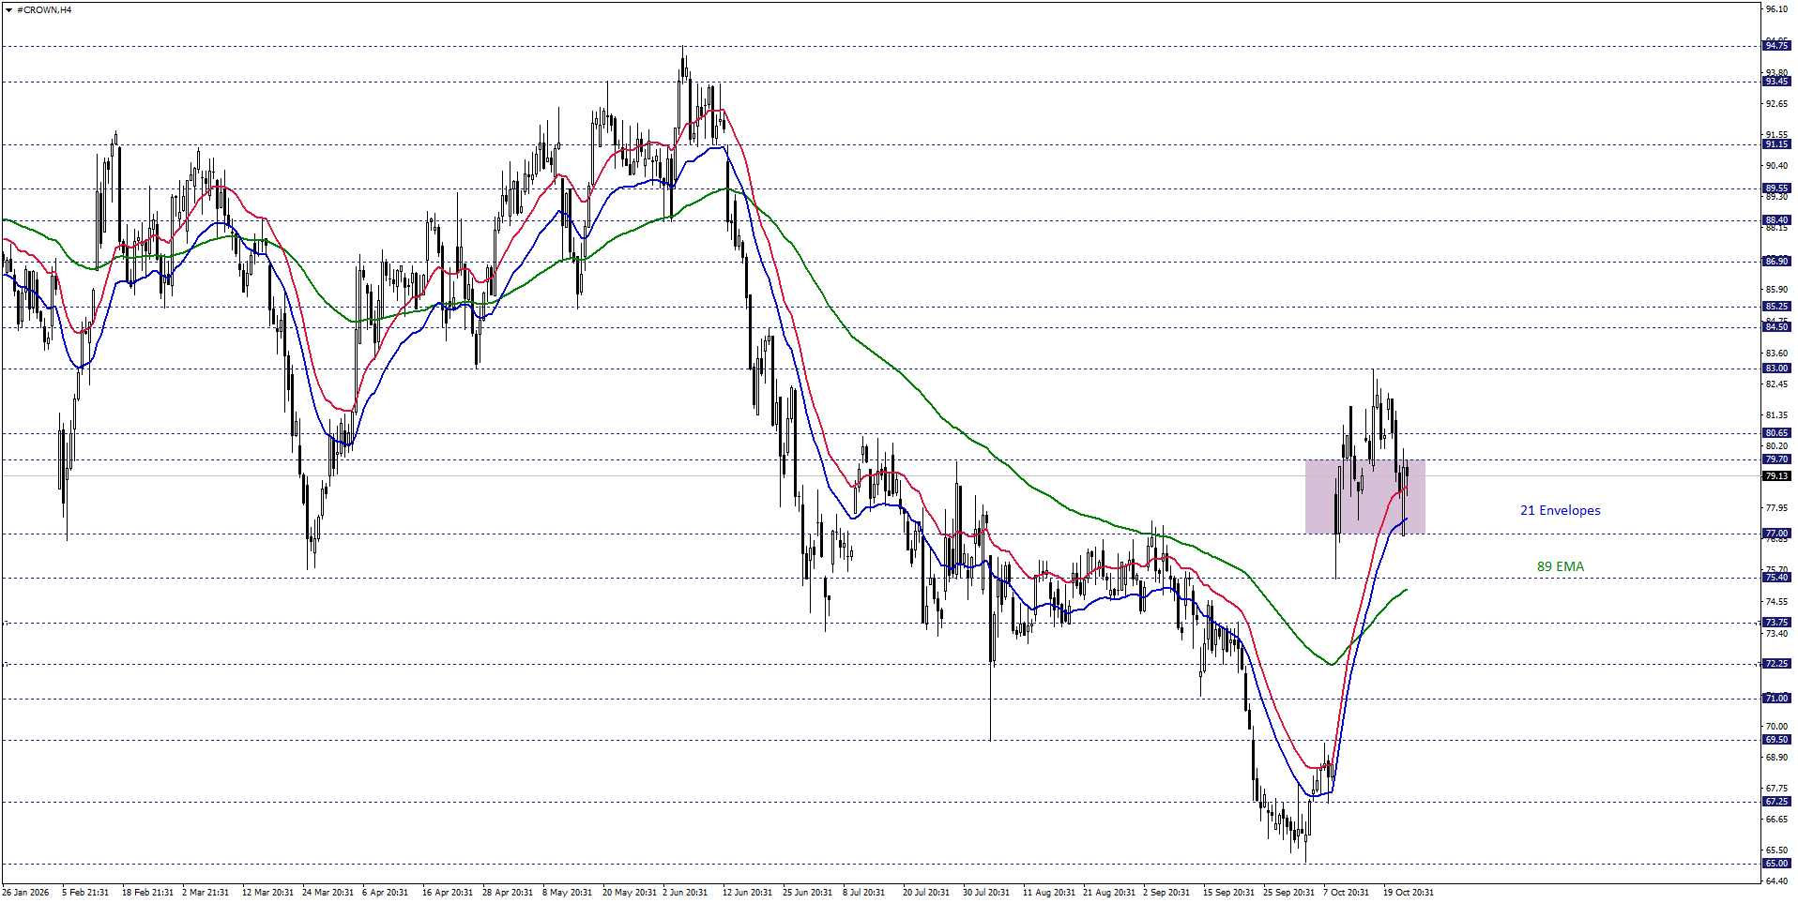Viewport: 1798px width, 903px height.
Task: Click the '18 Feb 21:31' time axis label
Action: (147, 893)
